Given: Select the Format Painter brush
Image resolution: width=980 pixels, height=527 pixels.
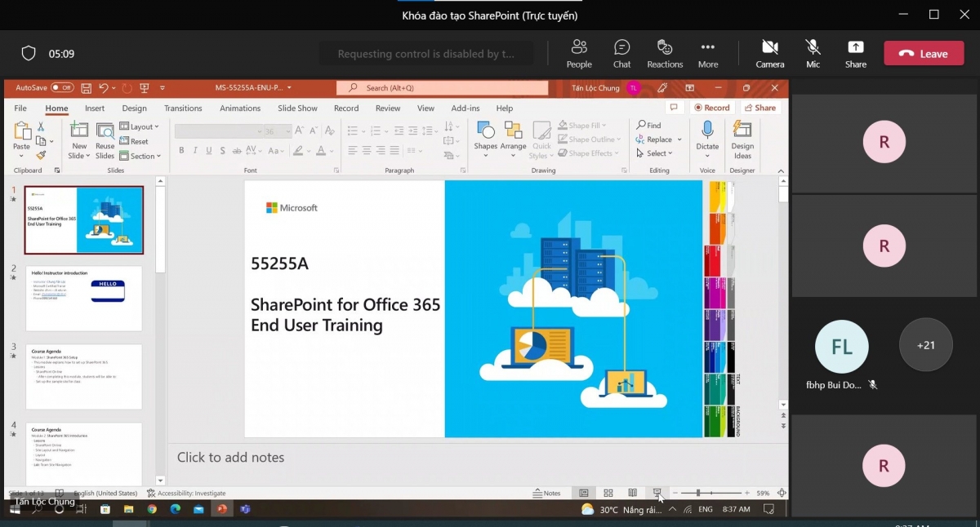Looking at the screenshot, I should click(41, 155).
